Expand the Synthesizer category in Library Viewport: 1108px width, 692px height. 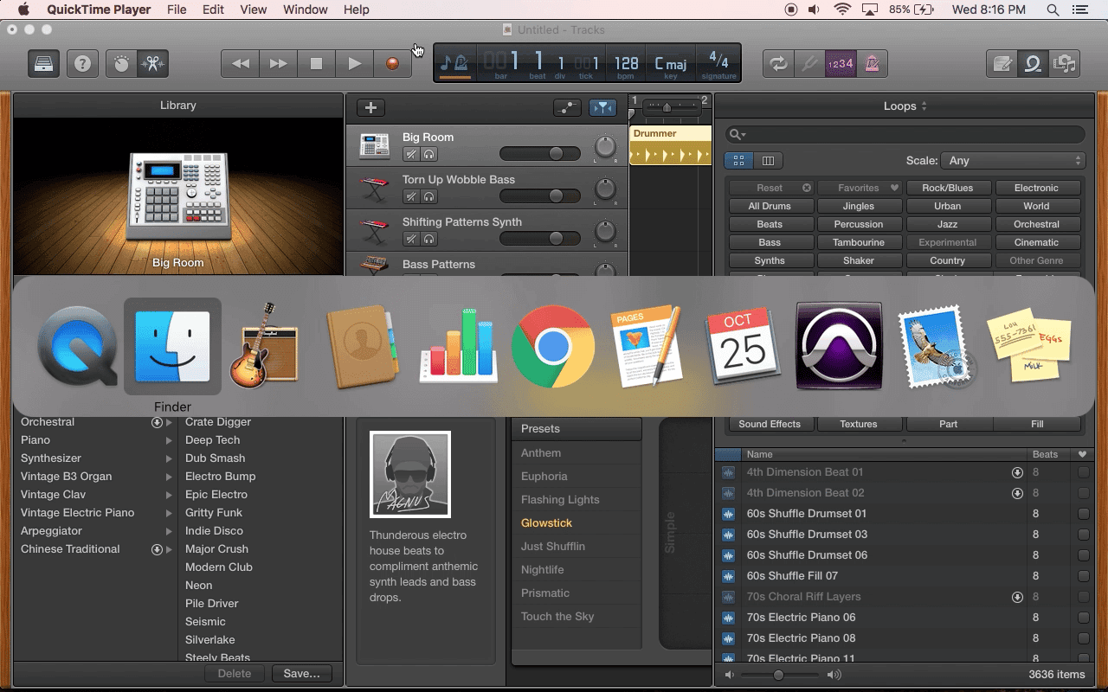tap(169, 458)
